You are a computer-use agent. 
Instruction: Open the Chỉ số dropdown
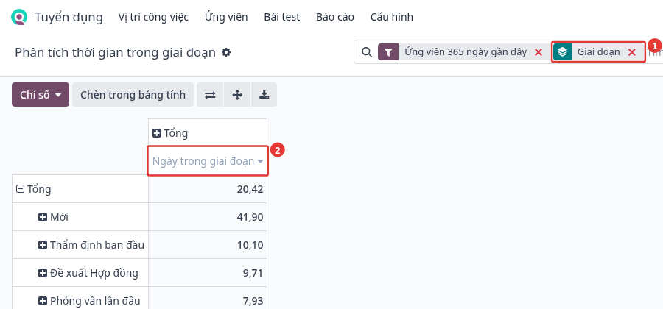pos(41,95)
